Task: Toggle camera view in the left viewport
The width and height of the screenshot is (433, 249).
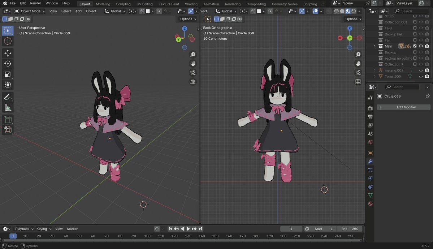Action: tap(193, 73)
